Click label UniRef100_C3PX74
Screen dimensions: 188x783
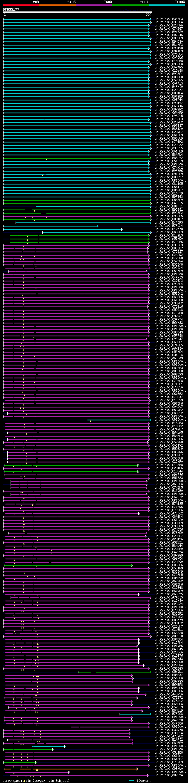point(169,320)
